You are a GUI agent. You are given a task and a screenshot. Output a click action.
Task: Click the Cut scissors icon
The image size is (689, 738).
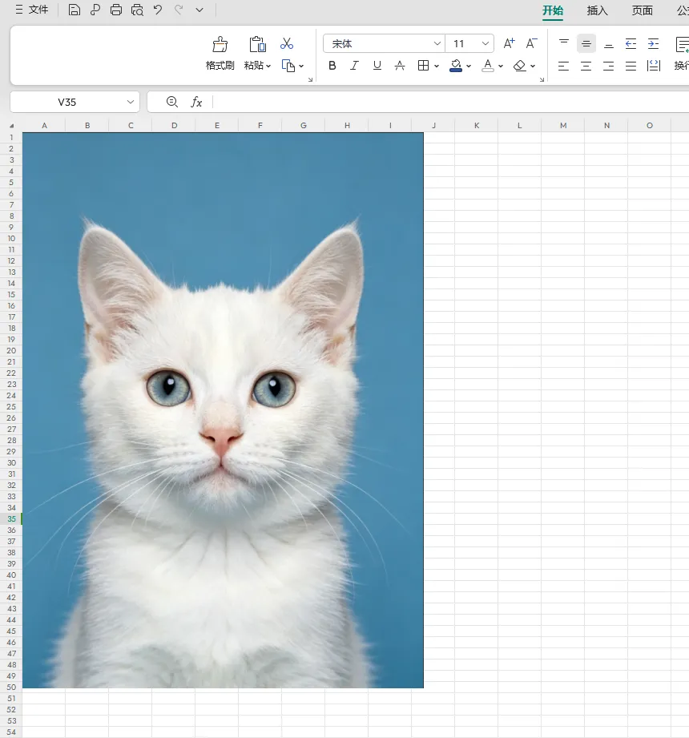287,44
